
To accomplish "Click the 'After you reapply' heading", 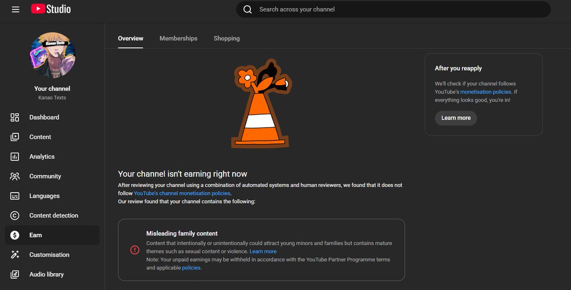I will pos(458,68).
